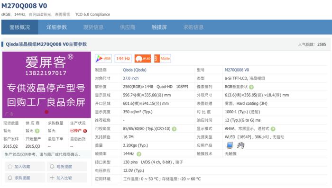Open the 触摸屏 tab
The image size is (332, 188).
[x=159, y=27]
